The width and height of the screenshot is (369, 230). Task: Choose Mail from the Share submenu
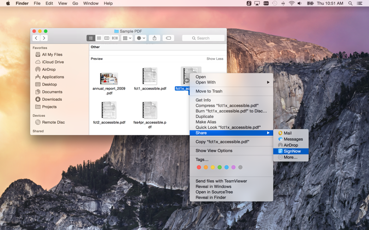point(287,133)
